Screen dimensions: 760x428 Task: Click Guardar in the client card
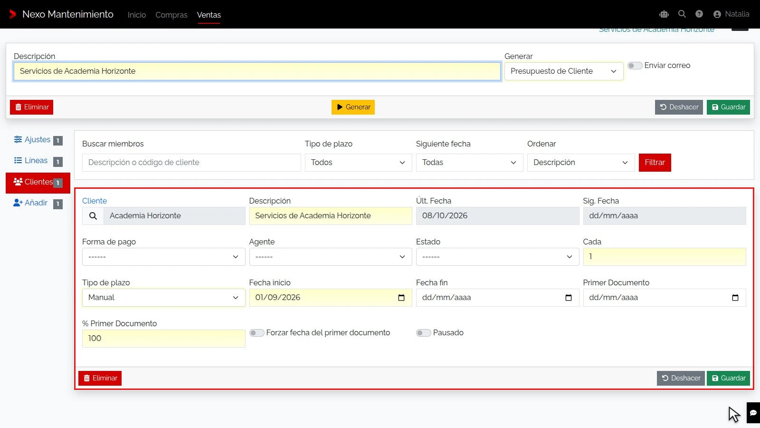point(728,378)
